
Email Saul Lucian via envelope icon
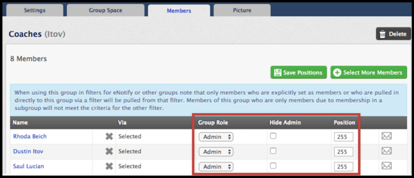[x=387, y=166]
